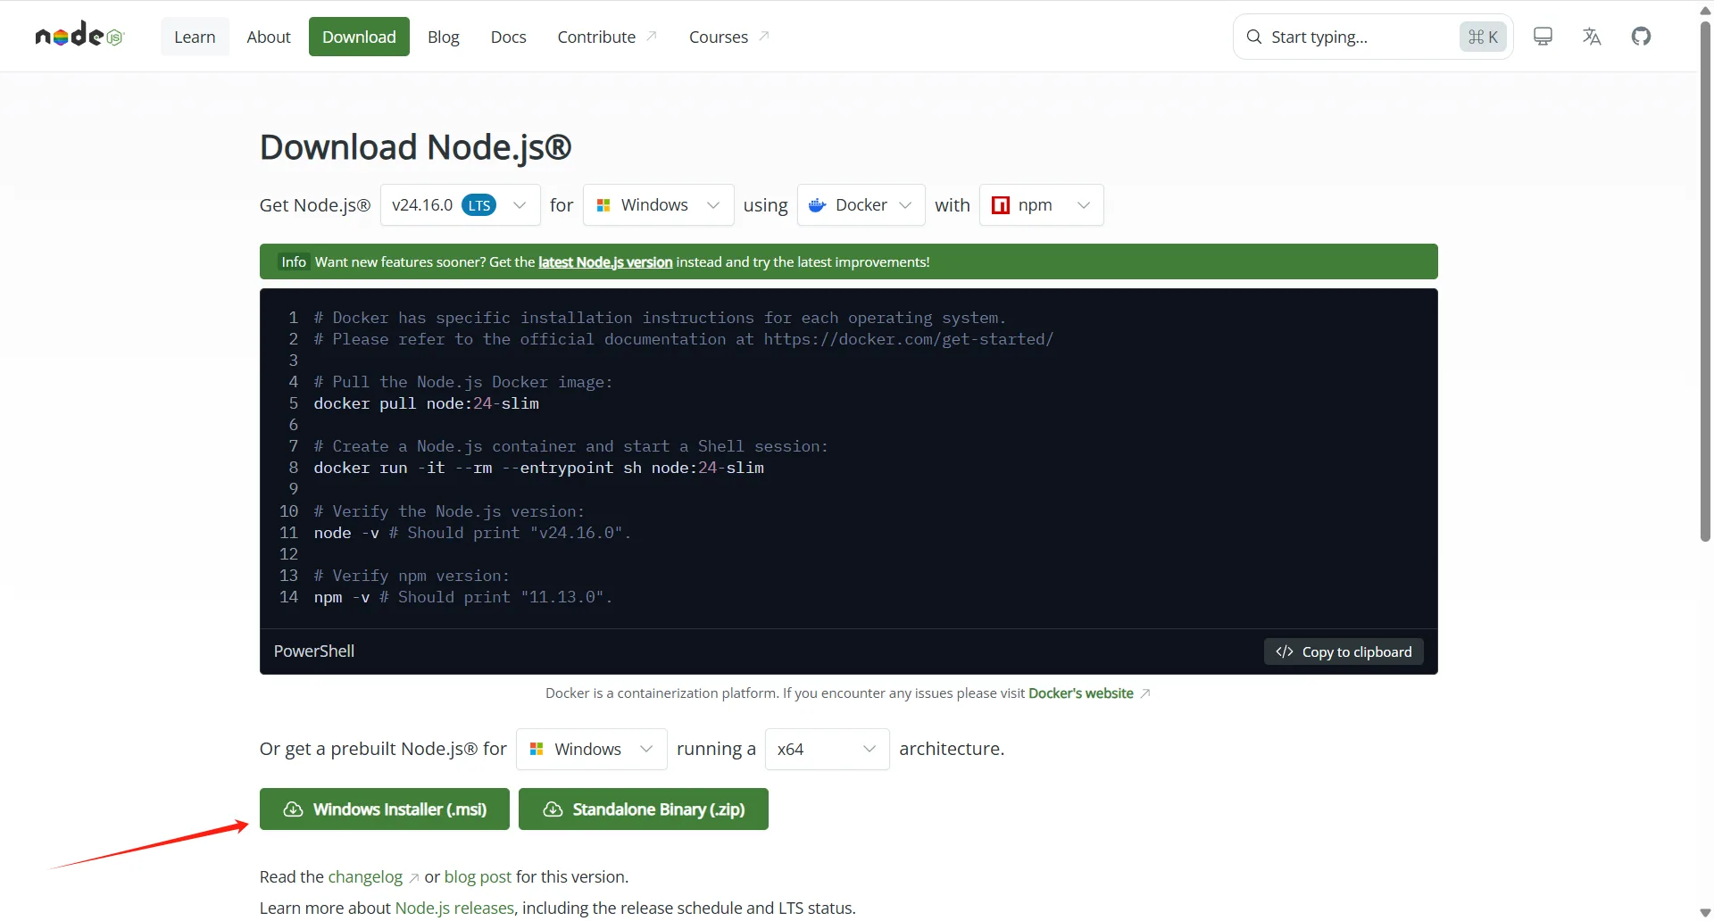Click external arrow next to Contribute
Screen dimensions: 1714x921
coord(652,37)
